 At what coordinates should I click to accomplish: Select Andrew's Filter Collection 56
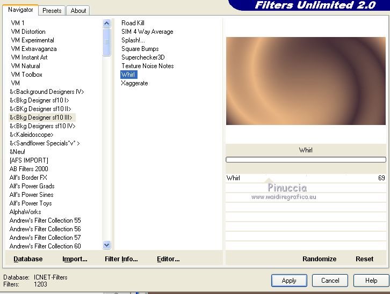pos(45,229)
